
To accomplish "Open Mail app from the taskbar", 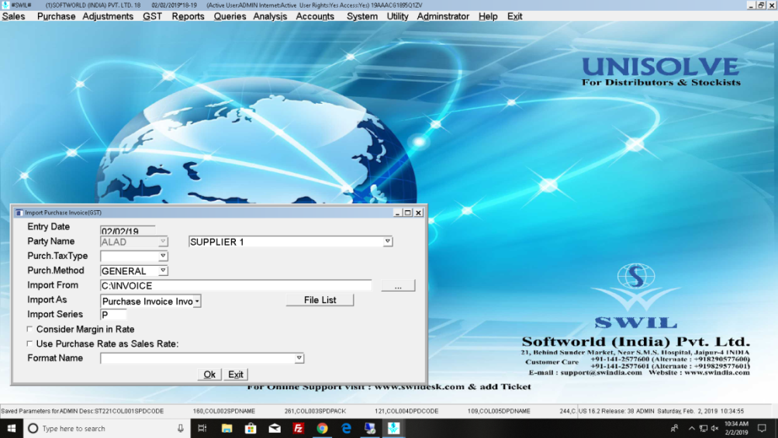I will click(275, 429).
